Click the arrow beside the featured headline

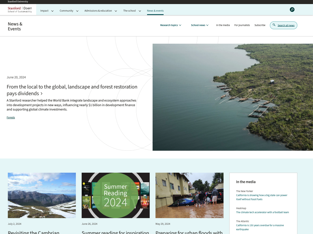(x=42, y=94)
